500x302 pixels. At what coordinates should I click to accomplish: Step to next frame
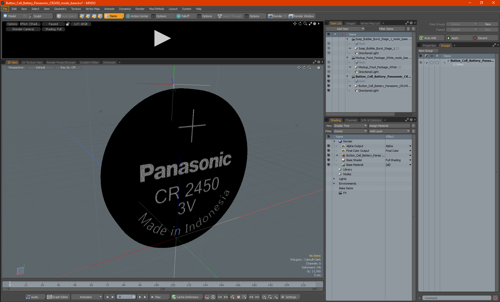pos(140,297)
